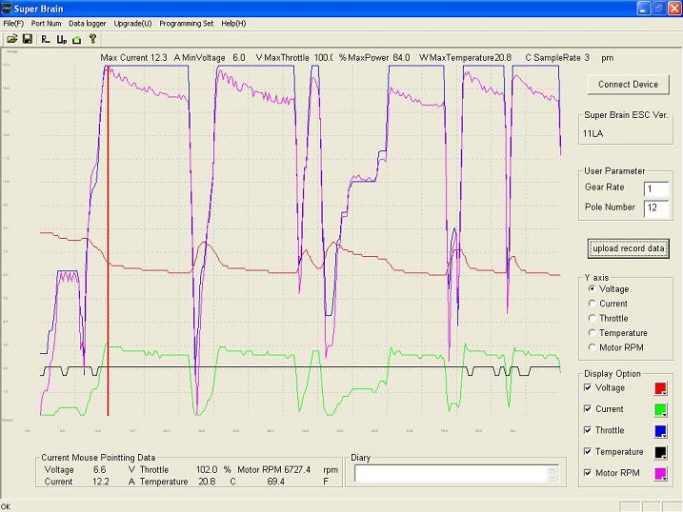Open the Port Num menu
Viewport: 683px width, 512px height.
tap(46, 24)
